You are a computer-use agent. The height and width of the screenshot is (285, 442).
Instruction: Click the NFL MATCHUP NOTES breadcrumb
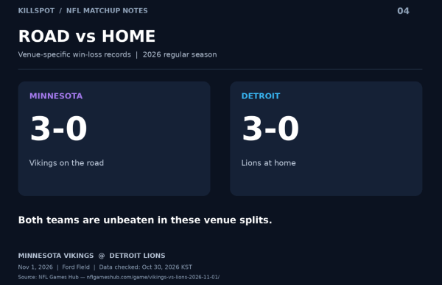click(107, 11)
